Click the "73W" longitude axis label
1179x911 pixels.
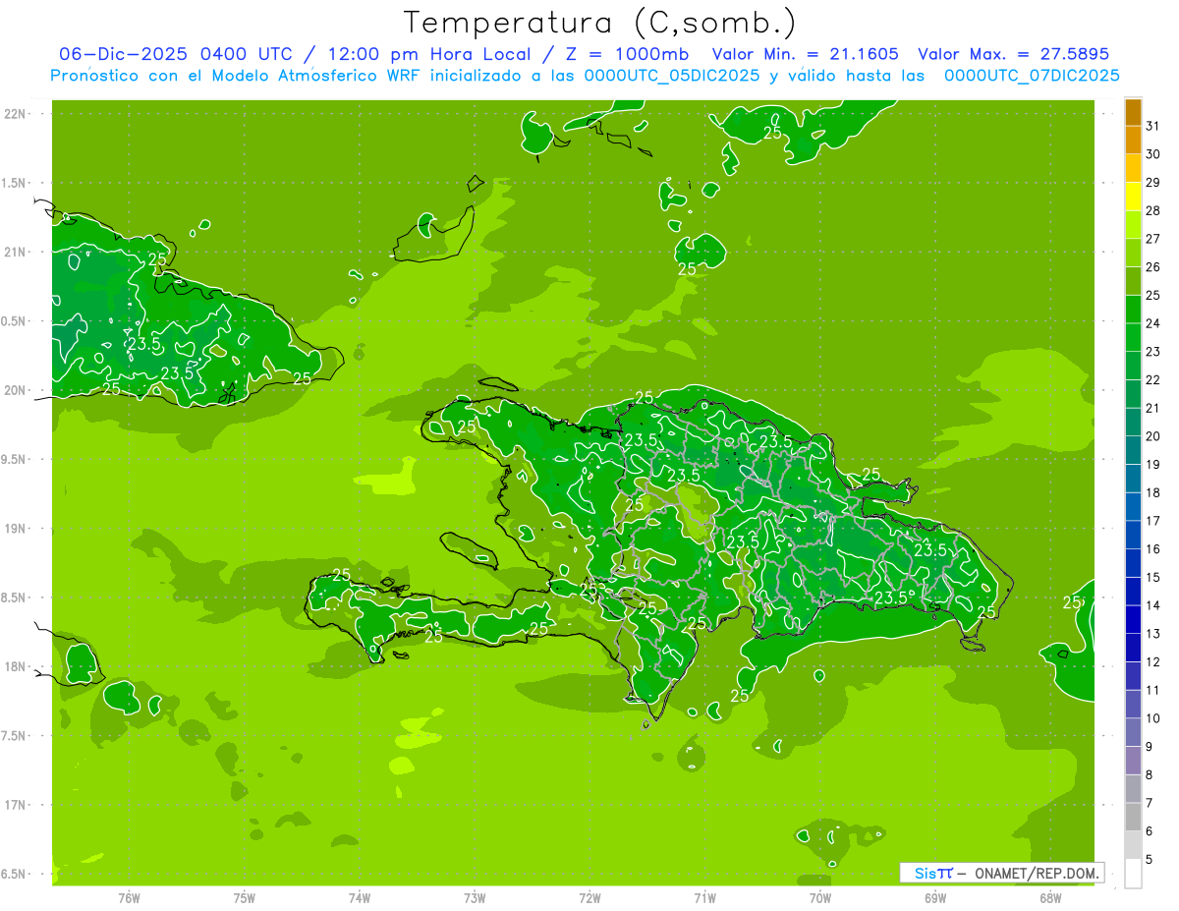[x=475, y=897]
